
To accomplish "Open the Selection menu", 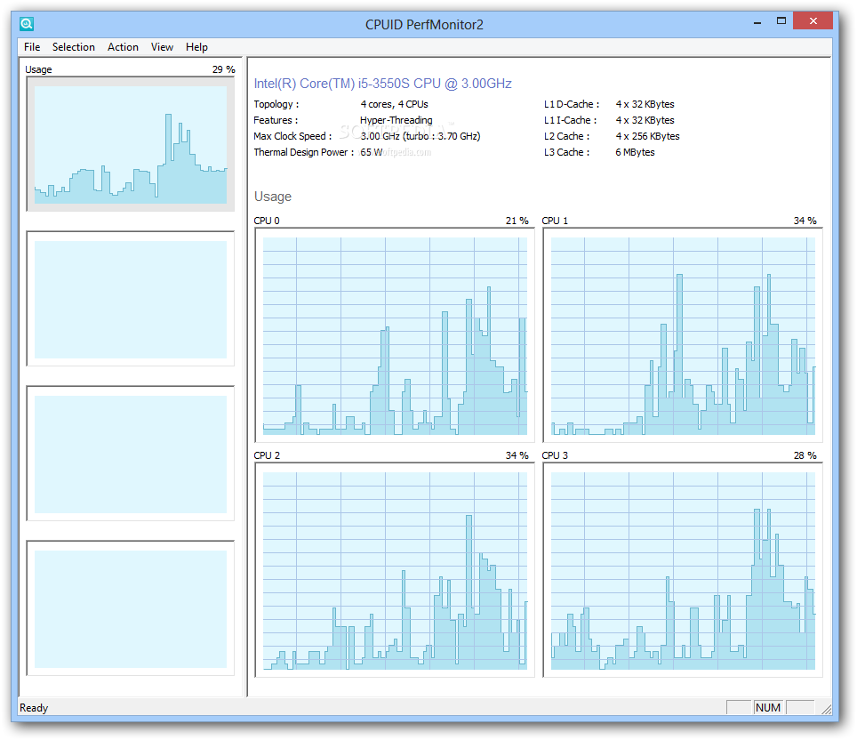I will click(74, 47).
